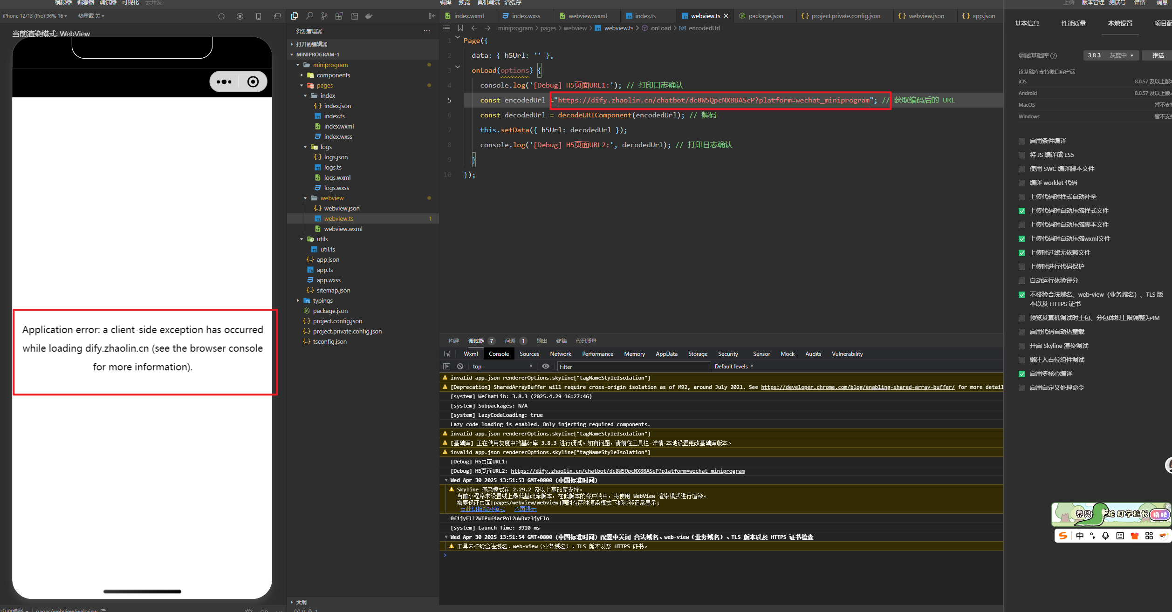
Task: Uncheck 上传时过滤无依赖文件 checkbox
Action: tap(1022, 253)
